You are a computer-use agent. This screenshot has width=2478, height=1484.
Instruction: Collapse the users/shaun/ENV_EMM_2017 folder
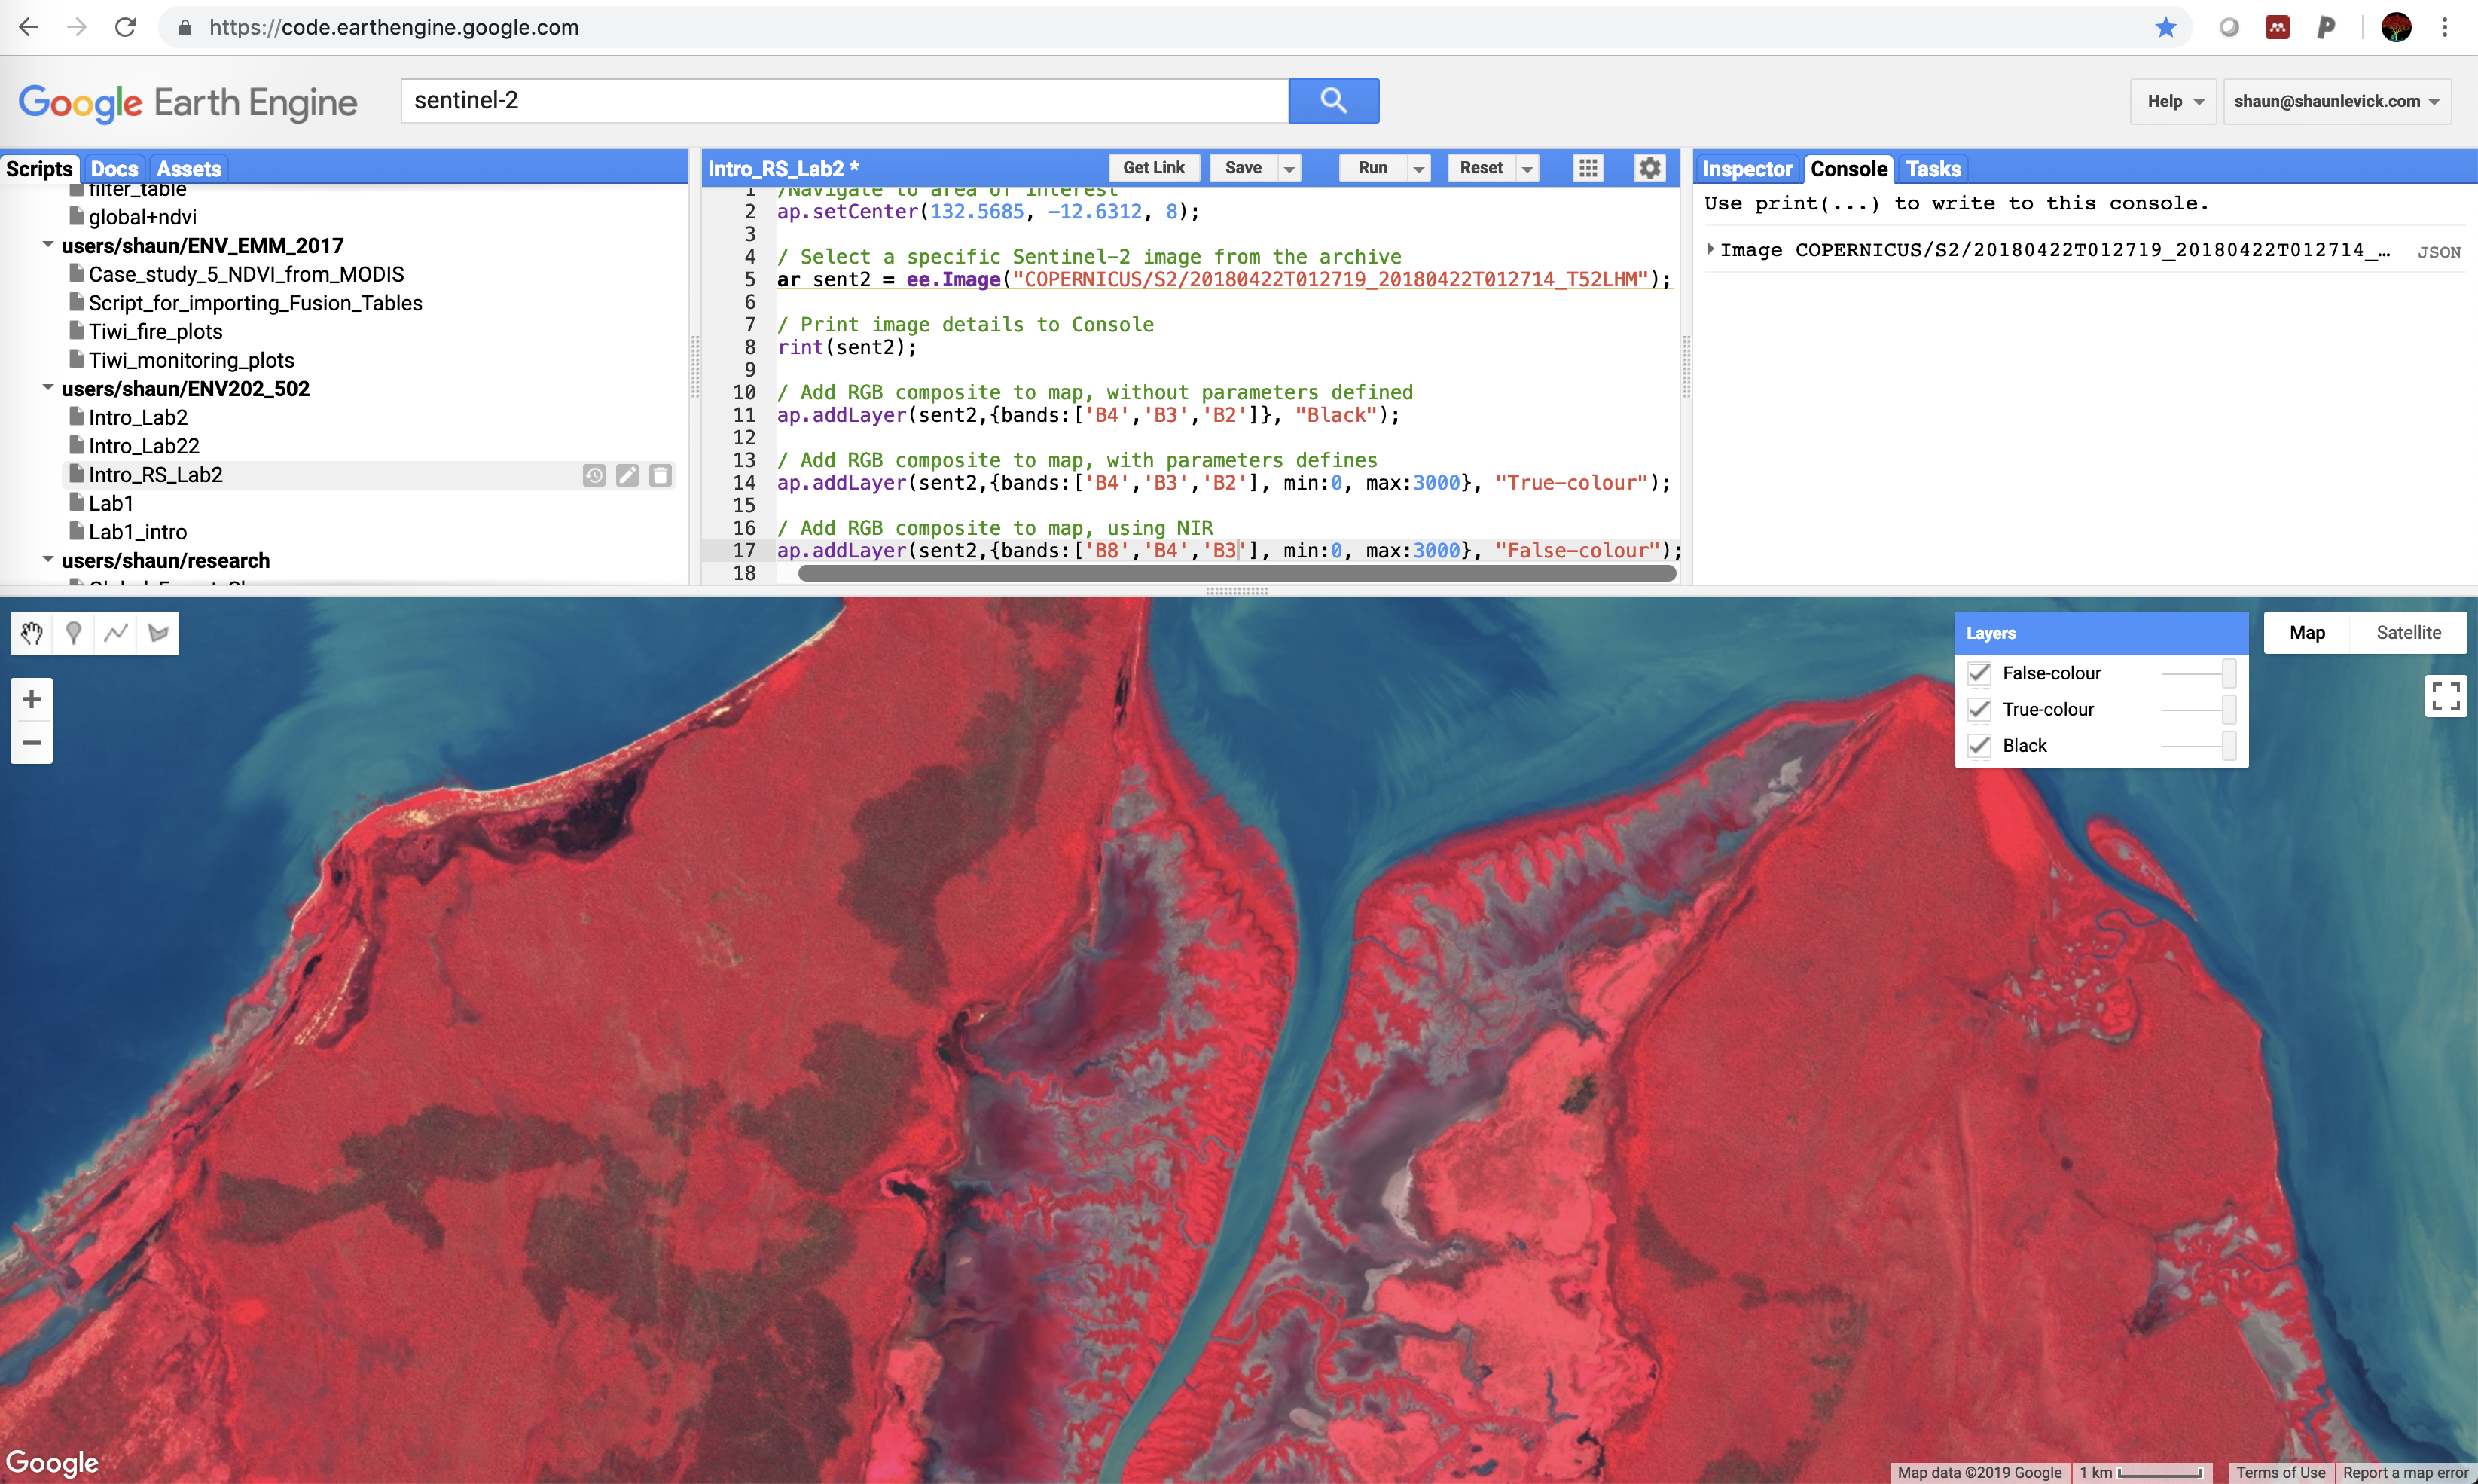point(47,245)
